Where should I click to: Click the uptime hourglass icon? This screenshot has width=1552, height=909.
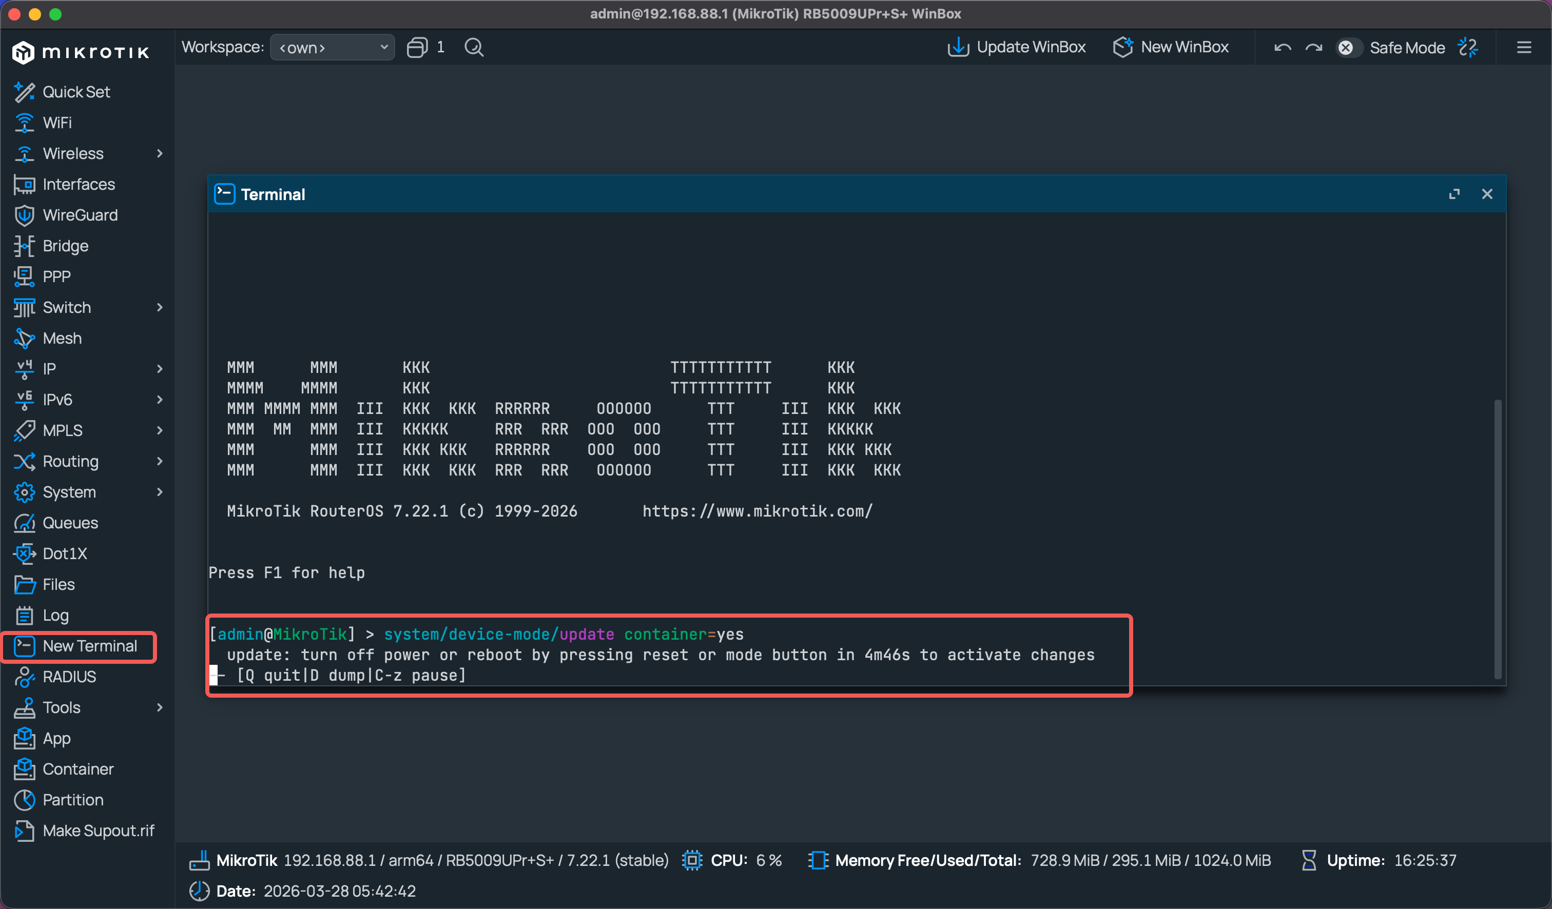coord(1309,860)
